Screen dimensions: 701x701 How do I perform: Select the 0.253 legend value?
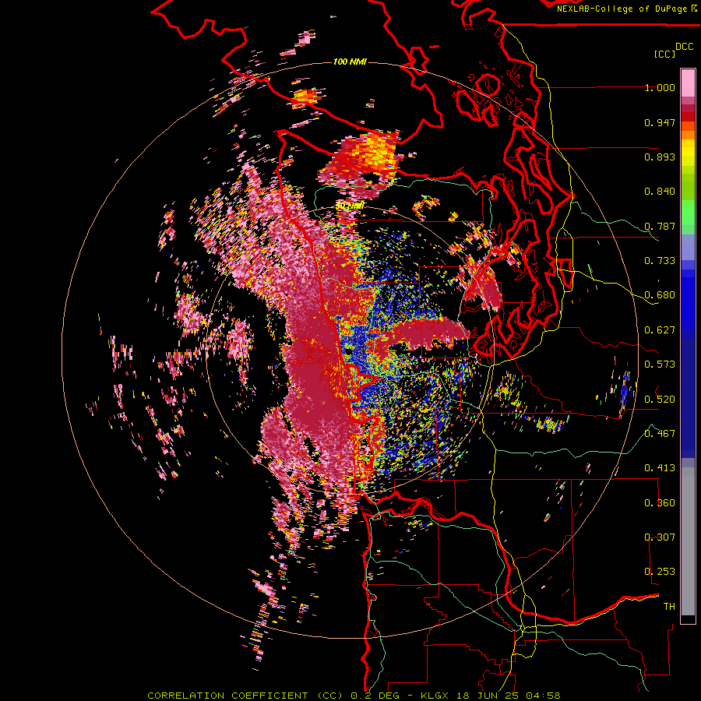(x=660, y=572)
